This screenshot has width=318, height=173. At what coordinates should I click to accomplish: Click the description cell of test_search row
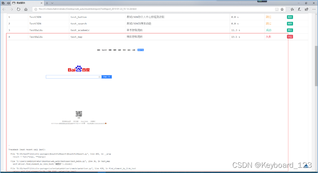coord(139,24)
